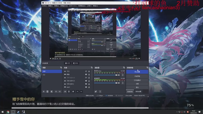Screen dimensions: 203x114
Task: Select the highlighted 场景 scene item
Action: pyautogui.click(x=52, y=71)
